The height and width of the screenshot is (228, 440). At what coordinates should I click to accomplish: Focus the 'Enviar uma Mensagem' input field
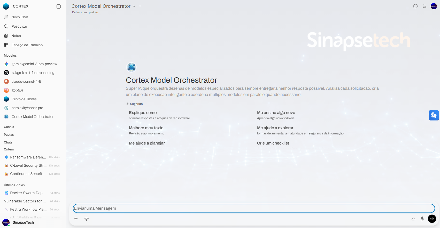click(253, 208)
